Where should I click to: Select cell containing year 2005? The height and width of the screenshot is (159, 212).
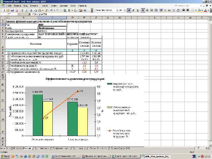click(52, 25)
